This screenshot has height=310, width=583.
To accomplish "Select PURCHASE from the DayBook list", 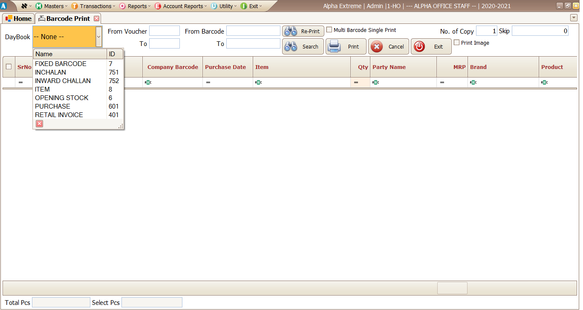I will pyautogui.click(x=52, y=106).
